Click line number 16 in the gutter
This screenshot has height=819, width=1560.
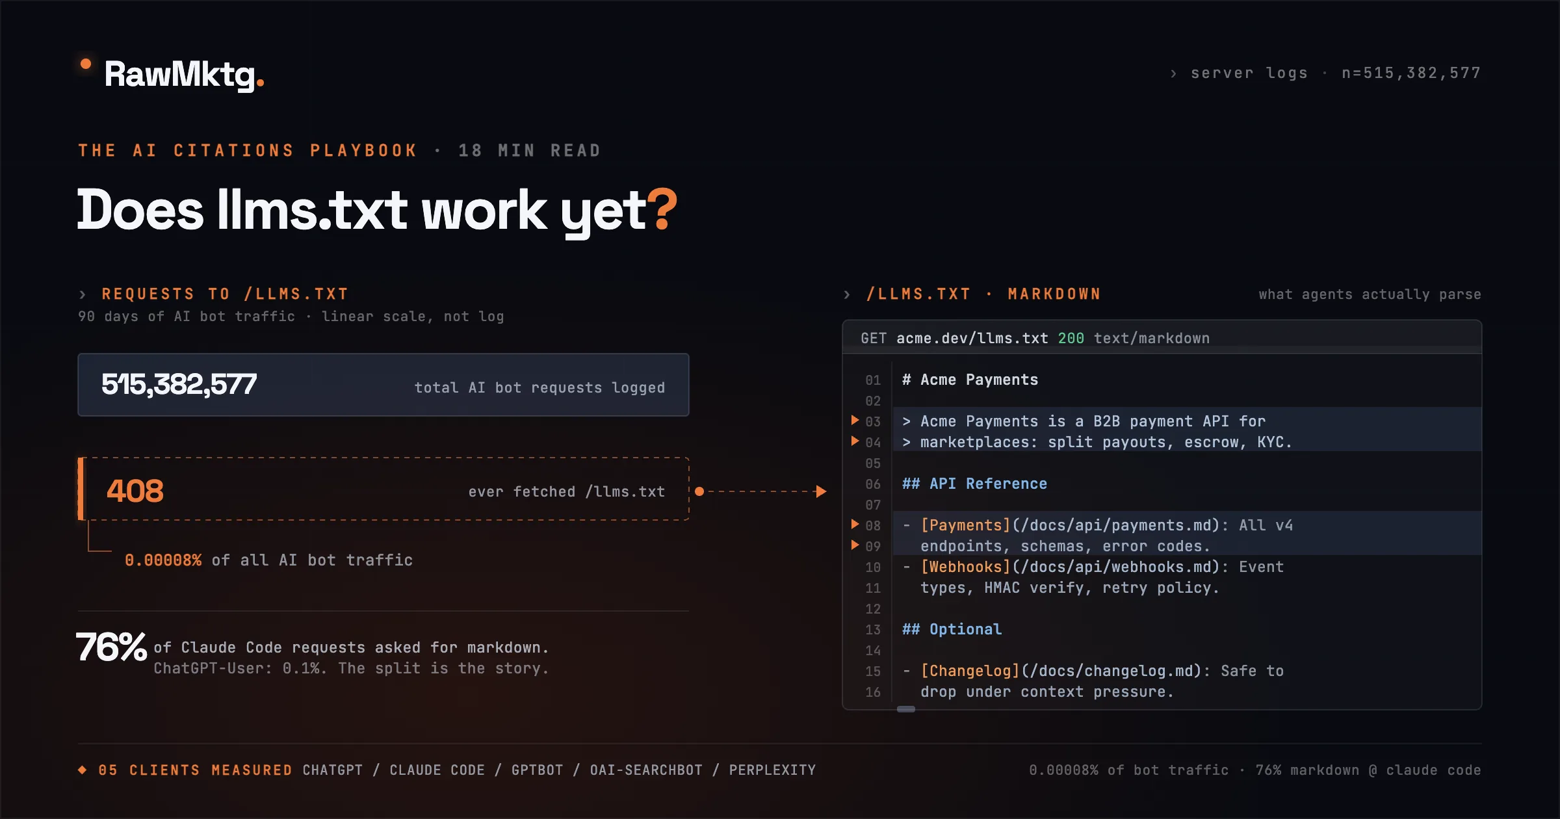873,692
